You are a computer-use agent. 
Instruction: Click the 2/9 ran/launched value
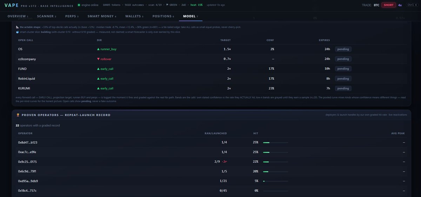point(218,162)
